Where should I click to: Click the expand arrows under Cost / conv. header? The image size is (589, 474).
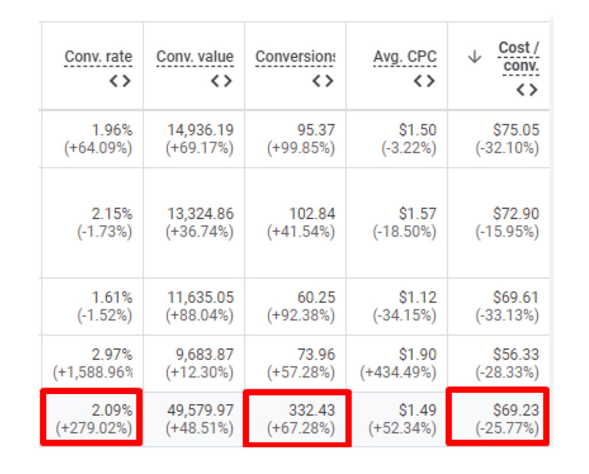pos(526,90)
